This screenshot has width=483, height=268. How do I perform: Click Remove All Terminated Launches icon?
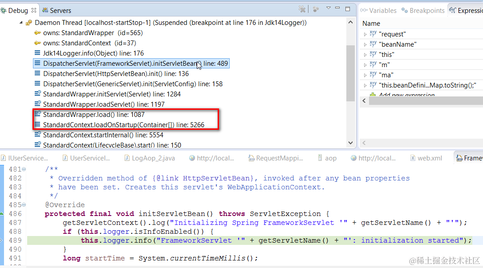(x=302, y=9)
